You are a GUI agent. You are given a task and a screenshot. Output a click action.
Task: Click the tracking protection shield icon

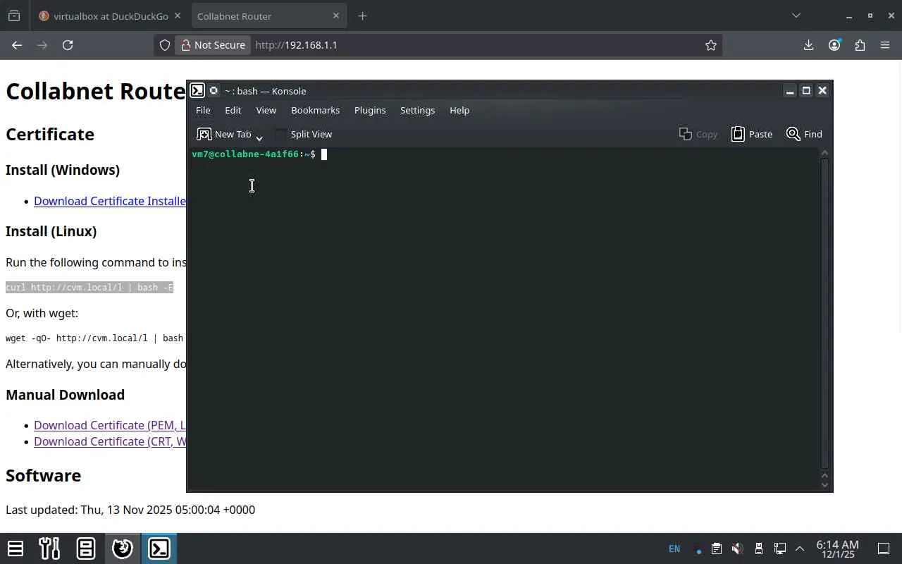(165, 45)
